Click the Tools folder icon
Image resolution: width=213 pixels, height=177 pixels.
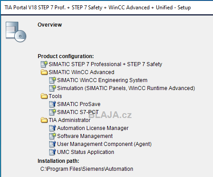point(44,96)
